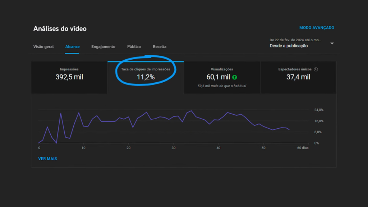The image size is (368, 207).
Task: Go to the Público tab
Action: click(134, 47)
